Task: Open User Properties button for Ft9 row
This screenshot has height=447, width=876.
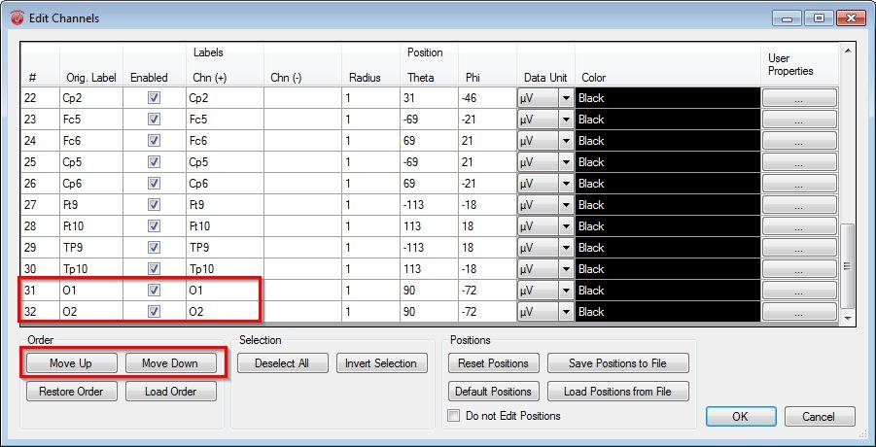Action: point(799,205)
